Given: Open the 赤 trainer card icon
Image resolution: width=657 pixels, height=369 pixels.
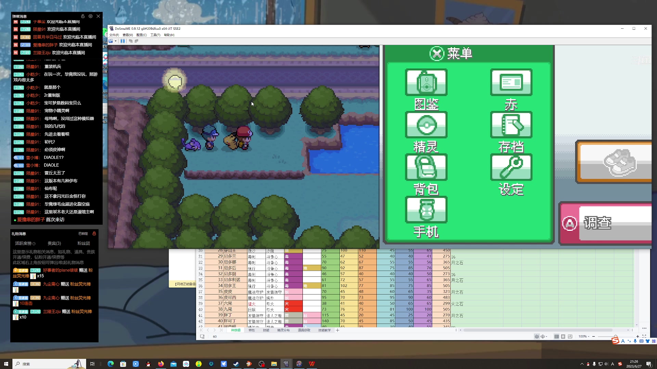Looking at the screenshot, I should tap(511, 83).
